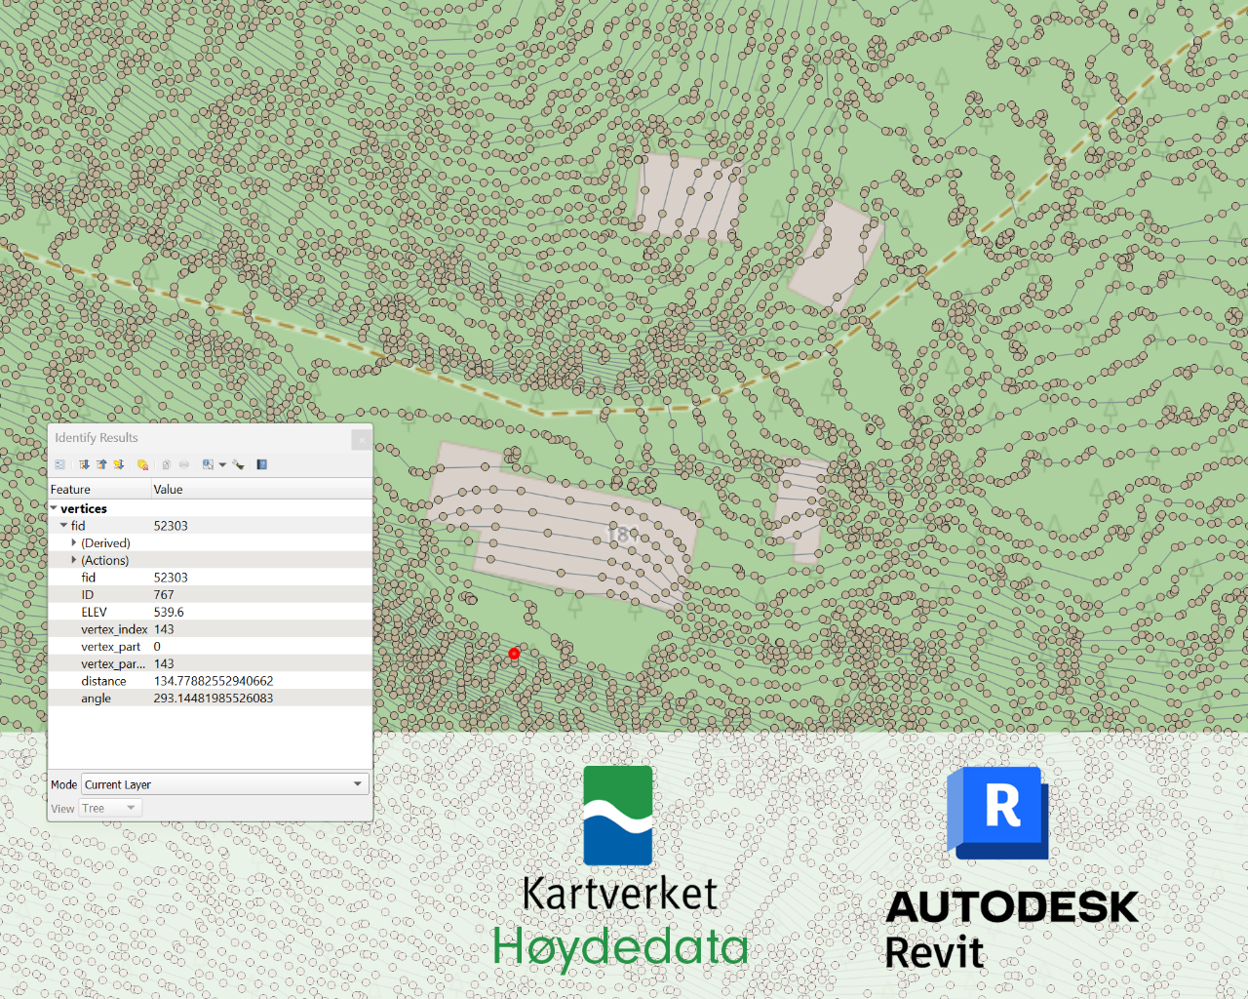This screenshot has height=999, width=1248.
Task: Click the Copy selected feature icon
Action: pos(166,464)
